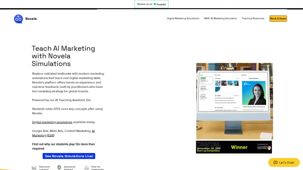Click the chat bubble icon in Let's Chat
The image size is (303, 170).
(x=276, y=162)
